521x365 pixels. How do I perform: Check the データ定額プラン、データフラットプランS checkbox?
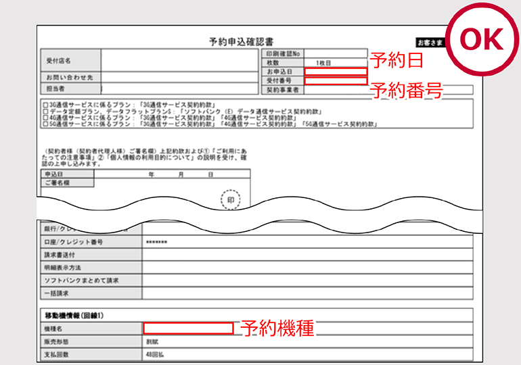(x=45, y=111)
